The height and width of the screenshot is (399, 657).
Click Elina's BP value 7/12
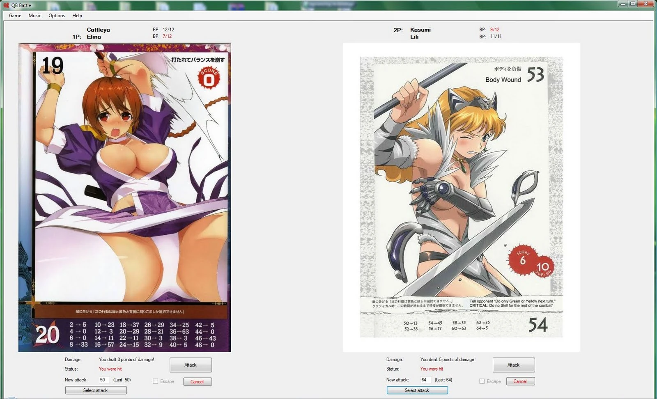[167, 37]
